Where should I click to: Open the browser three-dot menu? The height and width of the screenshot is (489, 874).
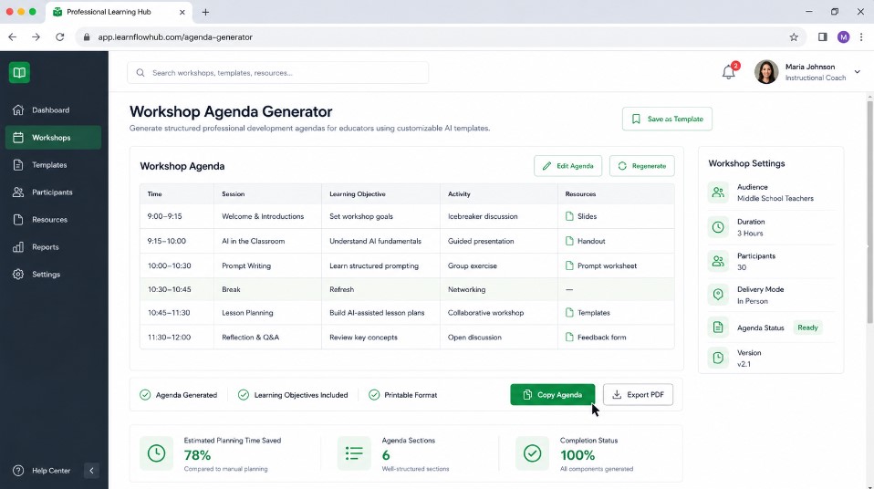[x=861, y=37]
